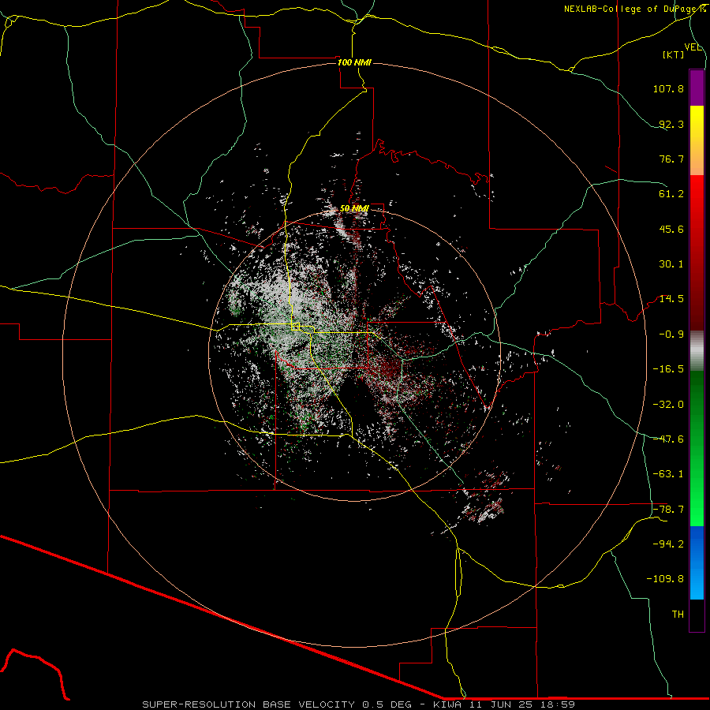Click the 30.1 legend value
The image size is (710, 710).
pos(671,264)
